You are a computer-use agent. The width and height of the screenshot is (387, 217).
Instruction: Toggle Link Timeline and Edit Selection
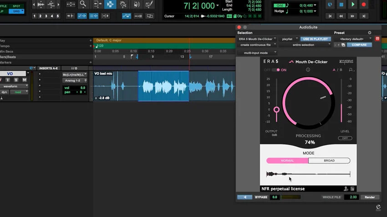pos(82,16)
